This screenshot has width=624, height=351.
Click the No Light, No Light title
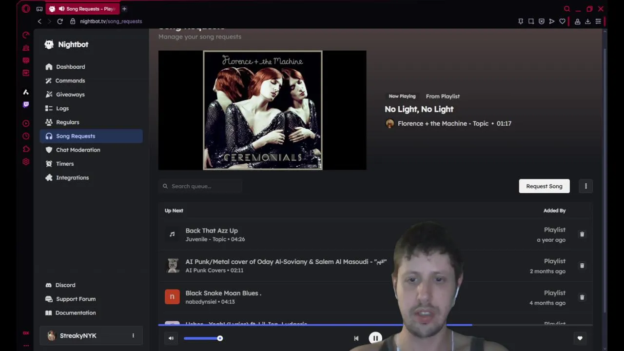coord(419,109)
